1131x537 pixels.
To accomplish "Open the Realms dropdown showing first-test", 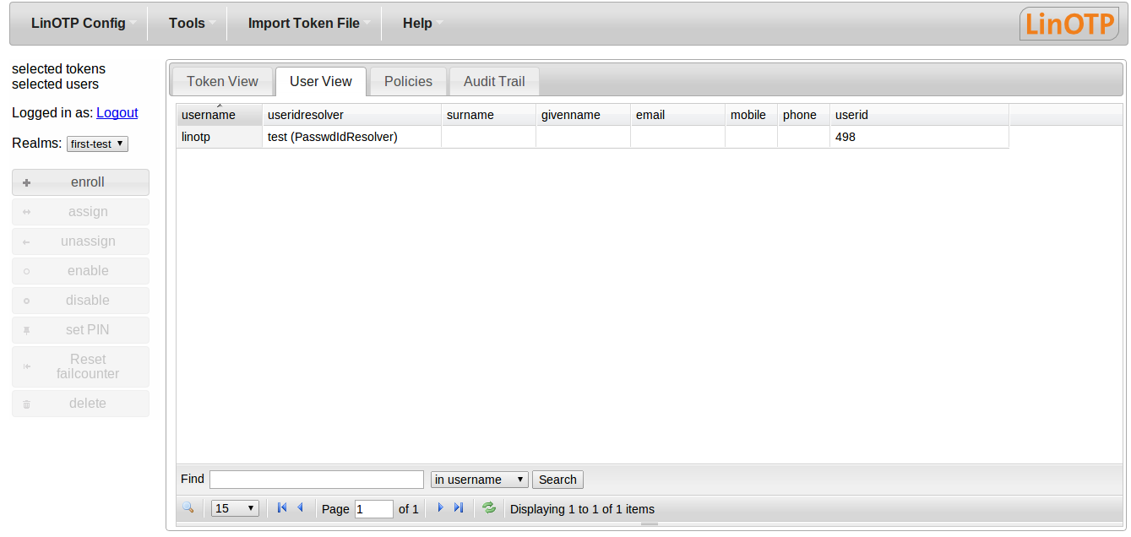I will [x=97, y=144].
